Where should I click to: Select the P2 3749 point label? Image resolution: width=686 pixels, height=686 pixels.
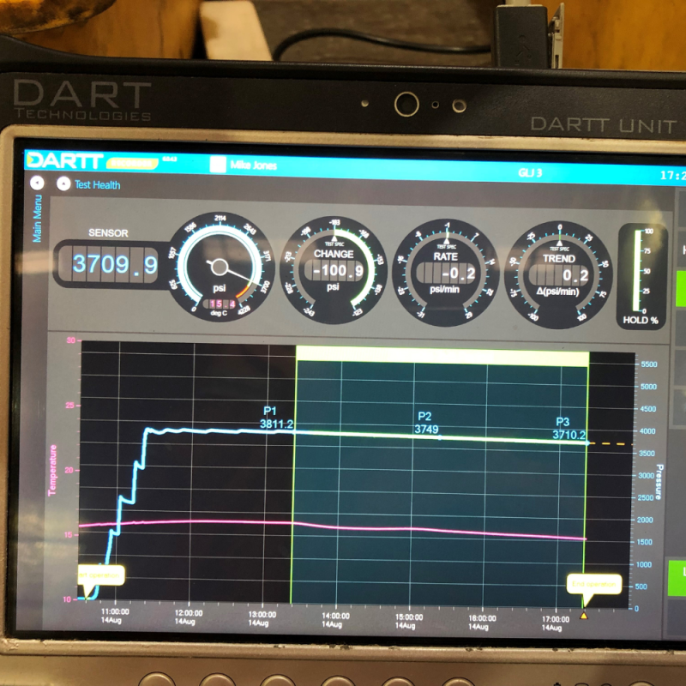pyautogui.click(x=426, y=424)
